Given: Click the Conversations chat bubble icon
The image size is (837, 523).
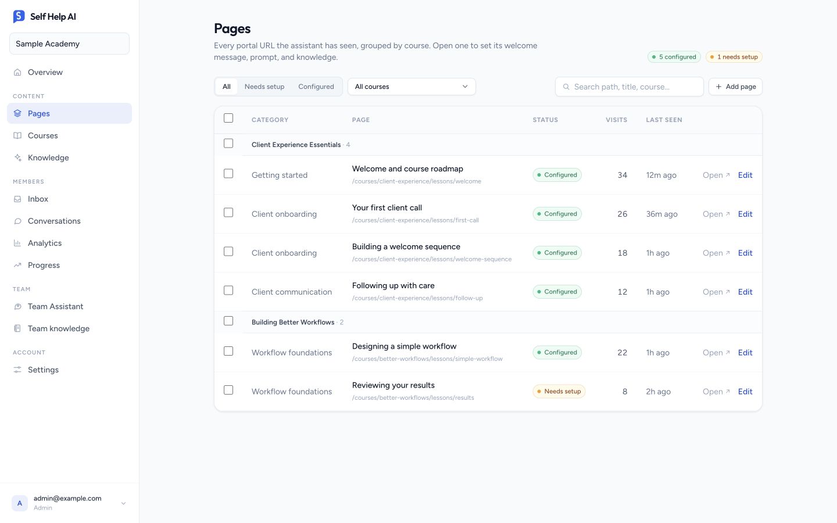Looking at the screenshot, I should tap(17, 221).
